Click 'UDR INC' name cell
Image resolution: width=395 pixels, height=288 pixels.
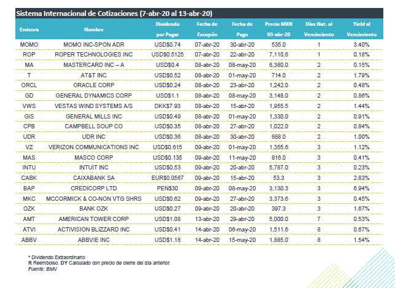click(94, 137)
